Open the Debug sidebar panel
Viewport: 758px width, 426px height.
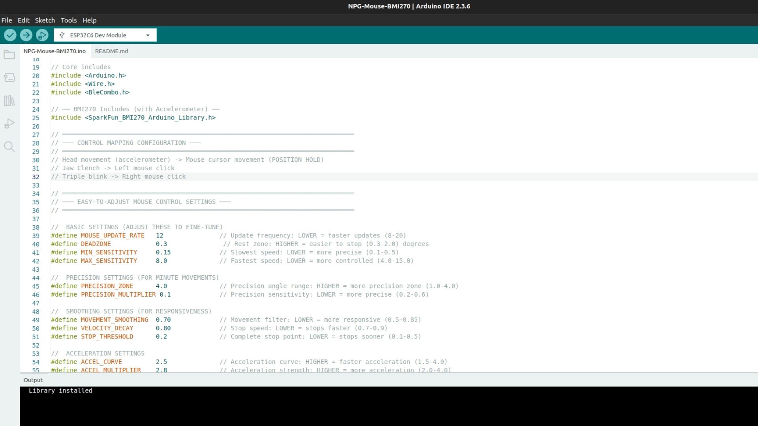(x=9, y=123)
